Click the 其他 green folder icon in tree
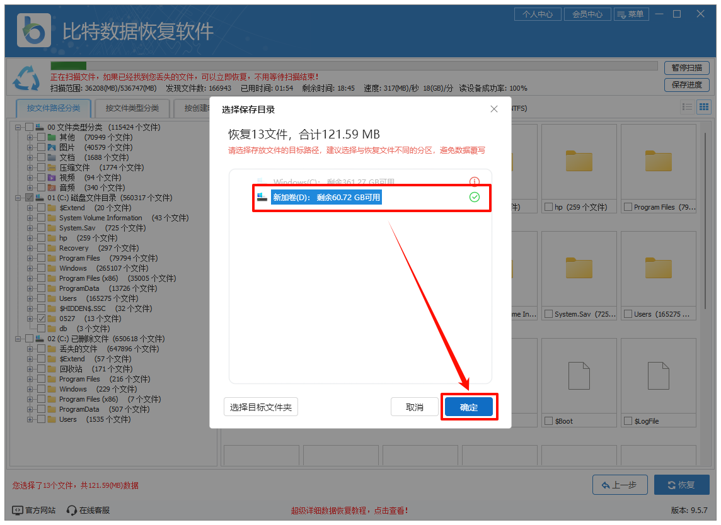The image size is (721, 525). (52, 137)
